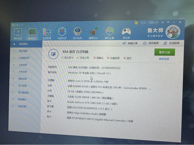This screenshot has height=145, width=194.
Task: Click the 独立显卡 checkmark indicator
Action: (x=67, y=58)
